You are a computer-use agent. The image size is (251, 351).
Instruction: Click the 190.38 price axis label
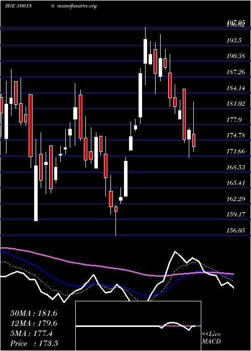[x=236, y=56]
